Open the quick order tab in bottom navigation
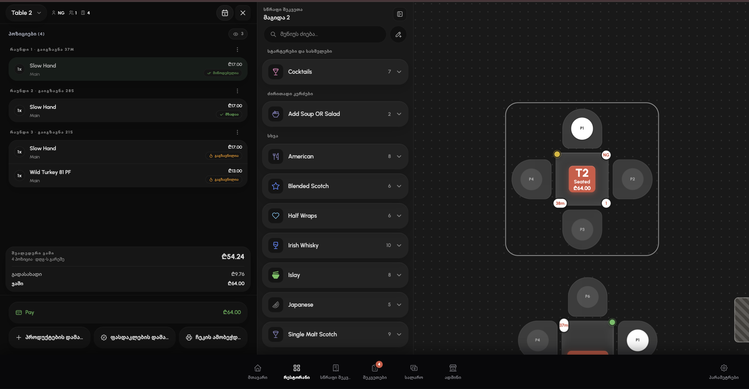This screenshot has height=389, width=749. tap(335, 372)
